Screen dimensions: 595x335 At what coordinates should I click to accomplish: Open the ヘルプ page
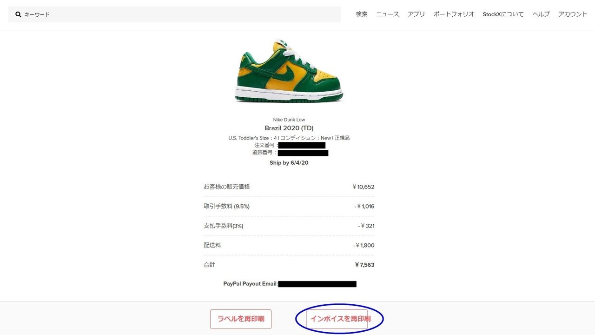(541, 14)
